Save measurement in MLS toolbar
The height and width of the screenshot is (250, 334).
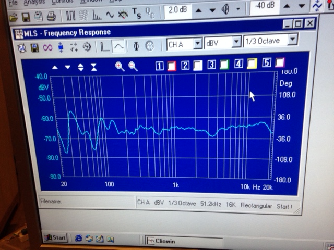click(x=35, y=47)
